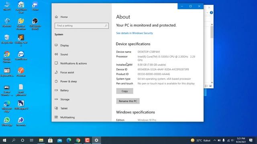Image resolution: width=257 pixels, height=144 pixels.
Task: Open File Explorer from the taskbar
Action: [x=41, y=140]
